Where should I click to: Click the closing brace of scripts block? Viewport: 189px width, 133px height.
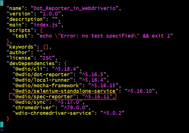tap(8, 41)
